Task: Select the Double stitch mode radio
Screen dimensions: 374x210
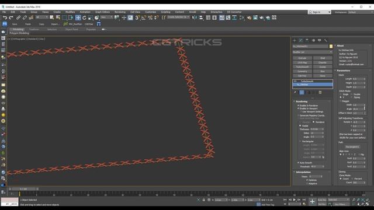Action: pos(352,94)
